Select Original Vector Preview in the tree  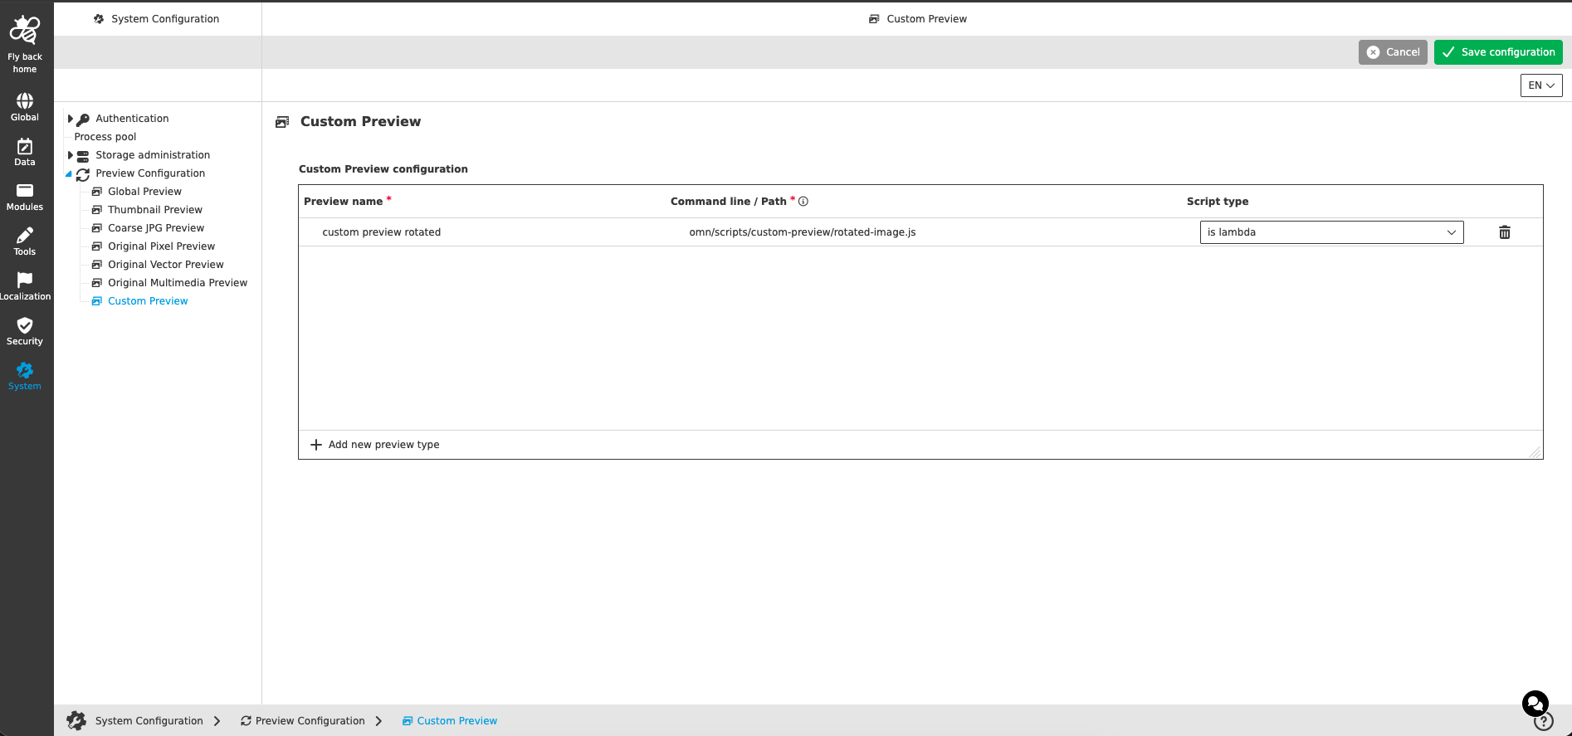point(166,265)
